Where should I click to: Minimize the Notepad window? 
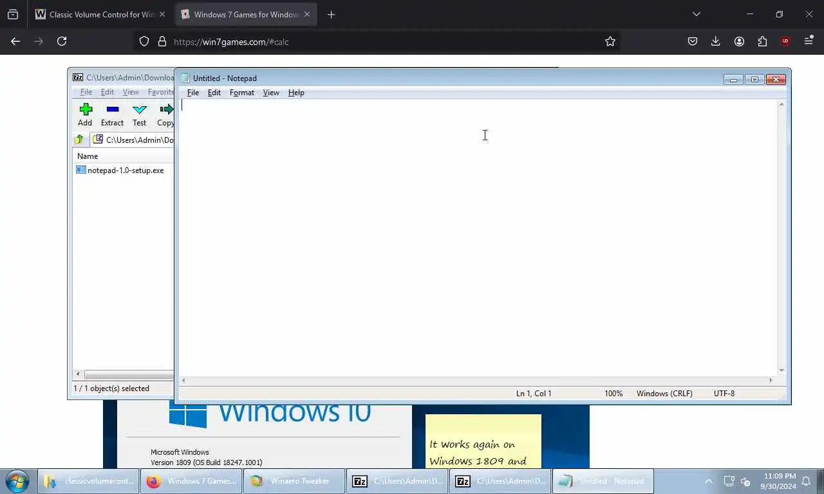pyautogui.click(x=733, y=79)
